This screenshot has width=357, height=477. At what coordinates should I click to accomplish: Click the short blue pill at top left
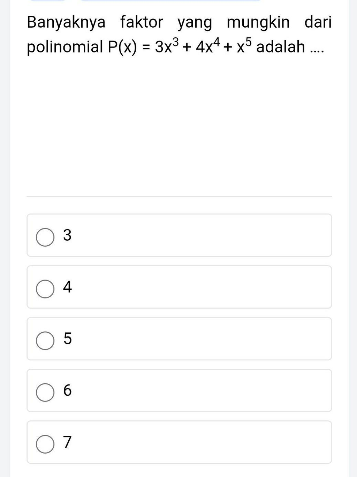point(47,1)
